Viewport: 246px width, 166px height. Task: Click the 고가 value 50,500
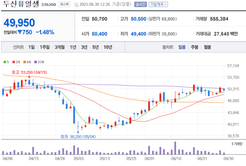pos(139,19)
